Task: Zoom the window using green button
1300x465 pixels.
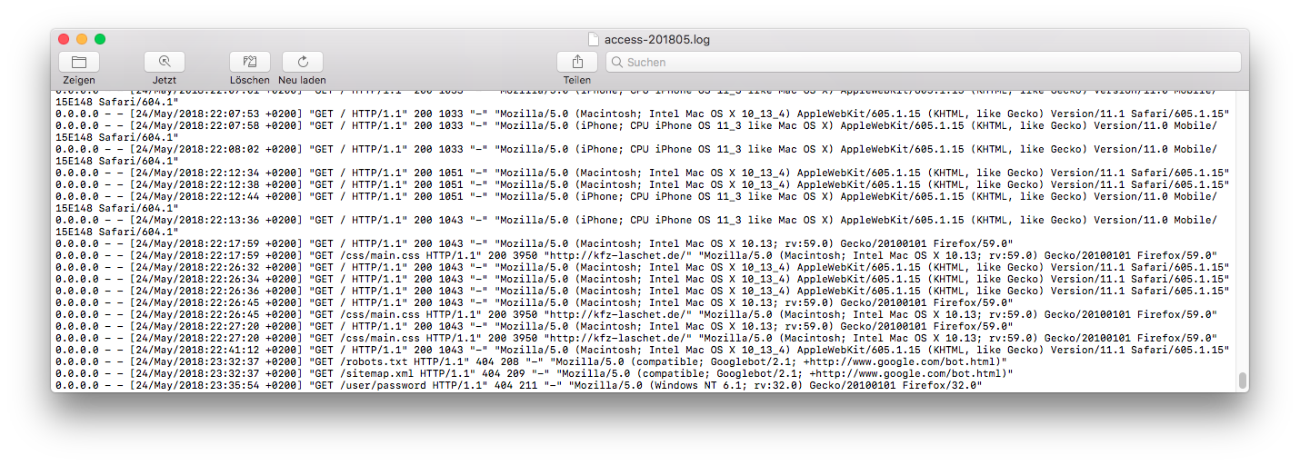Action: (x=100, y=39)
